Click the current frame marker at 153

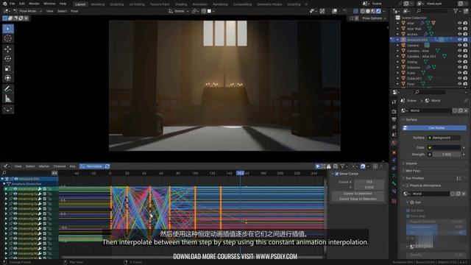click(x=241, y=174)
